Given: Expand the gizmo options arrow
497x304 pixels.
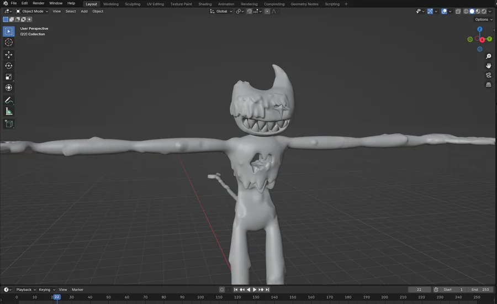Looking at the screenshot, I should [x=436, y=12].
